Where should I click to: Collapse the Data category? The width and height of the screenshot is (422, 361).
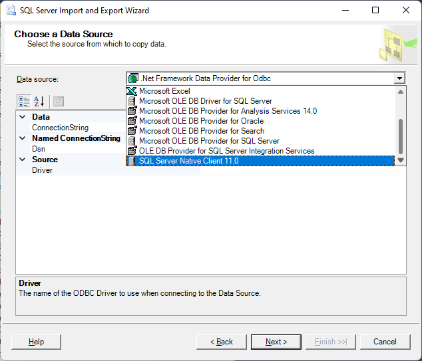pos(23,116)
